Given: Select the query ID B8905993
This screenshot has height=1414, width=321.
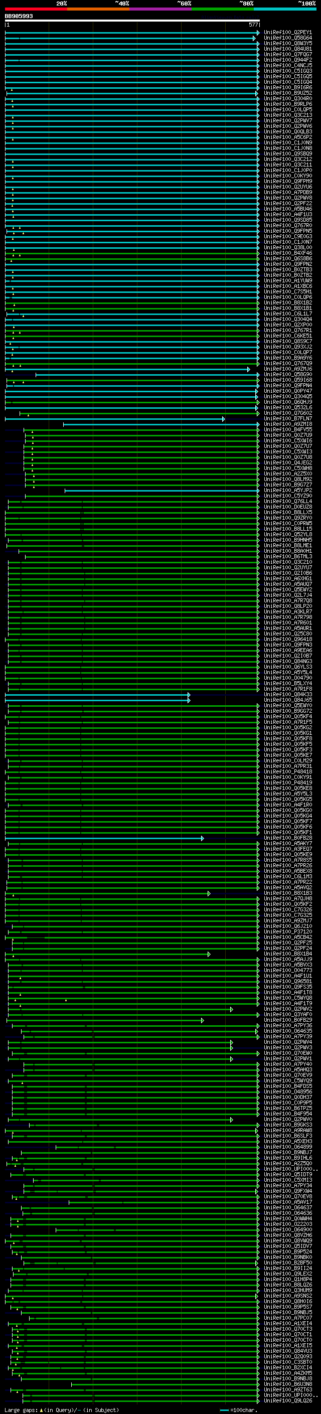Looking at the screenshot, I should 19,17.
